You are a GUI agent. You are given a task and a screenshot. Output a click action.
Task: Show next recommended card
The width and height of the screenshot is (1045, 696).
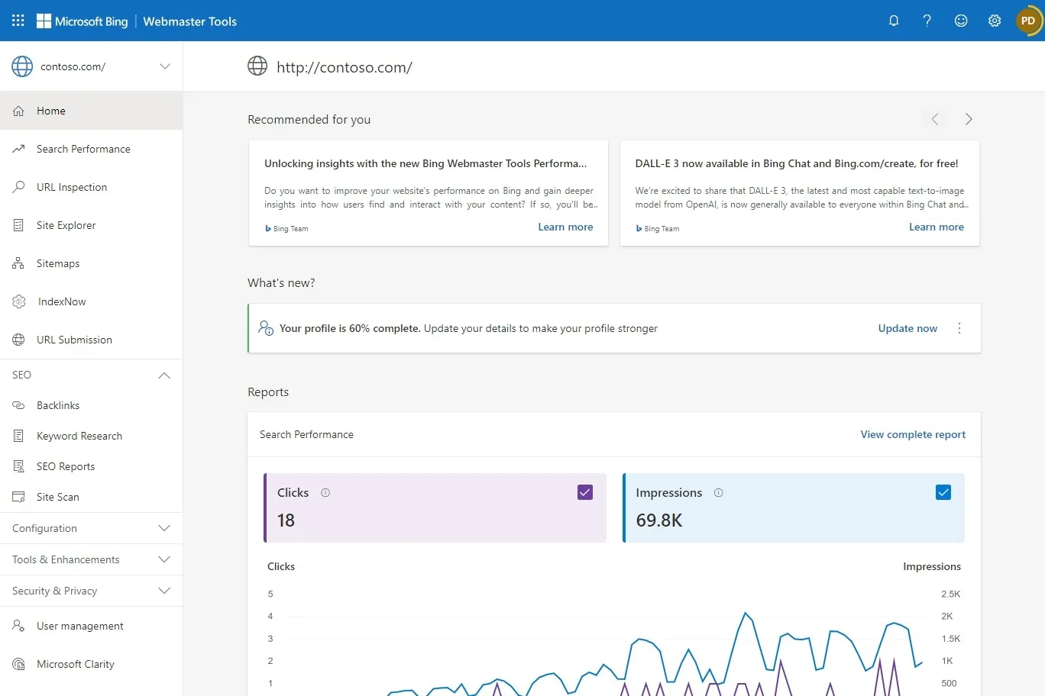pos(969,119)
